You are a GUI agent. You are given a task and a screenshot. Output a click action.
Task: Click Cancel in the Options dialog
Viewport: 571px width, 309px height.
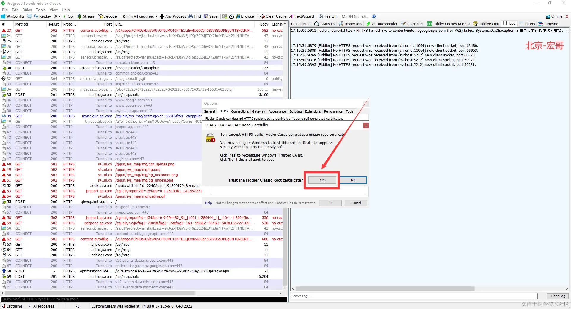pyautogui.click(x=356, y=203)
